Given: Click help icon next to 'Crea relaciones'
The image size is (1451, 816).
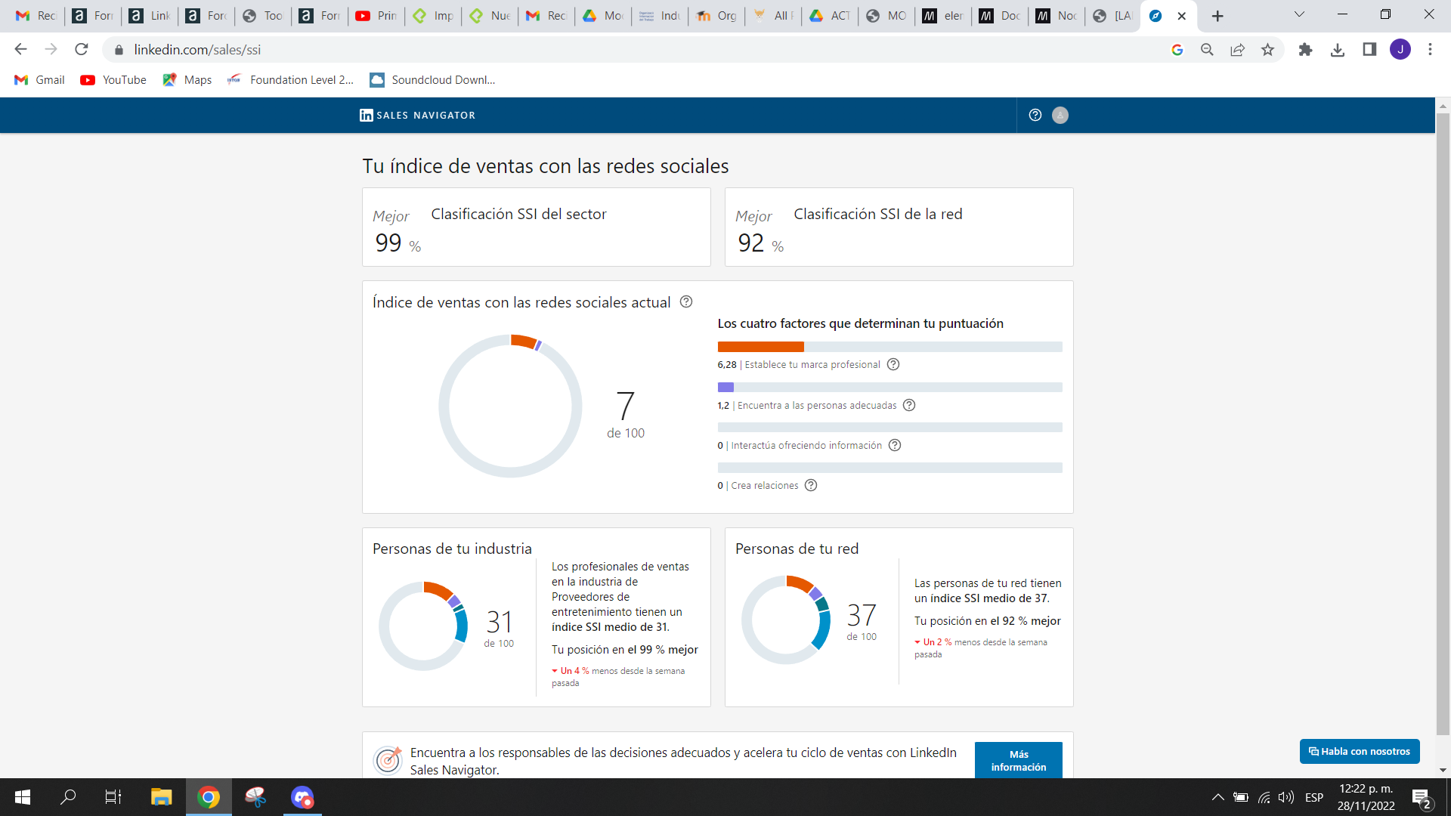Looking at the screenshot, I should (811, 485).
